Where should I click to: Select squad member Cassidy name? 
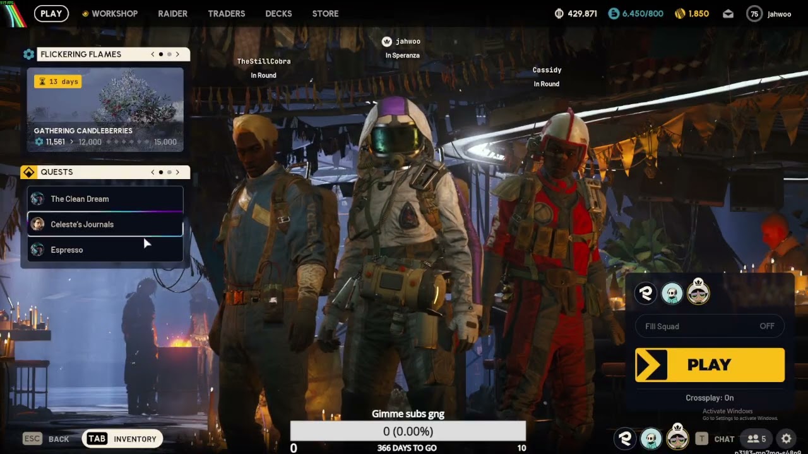tap(547, 70)
